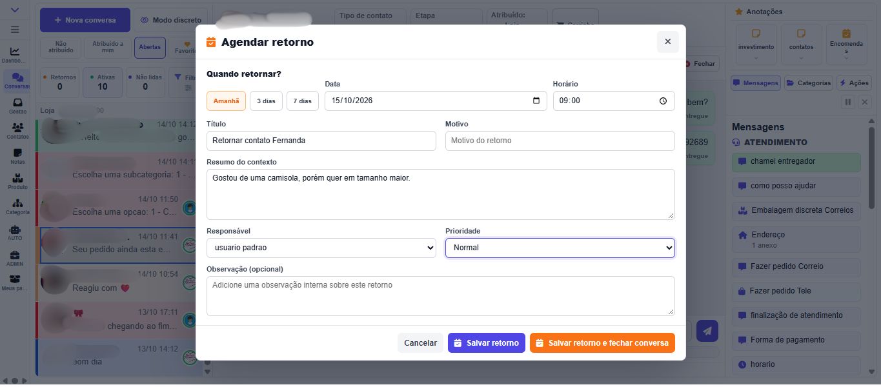
Task: Select the Não atribuído filter
Action: (61, 47)
